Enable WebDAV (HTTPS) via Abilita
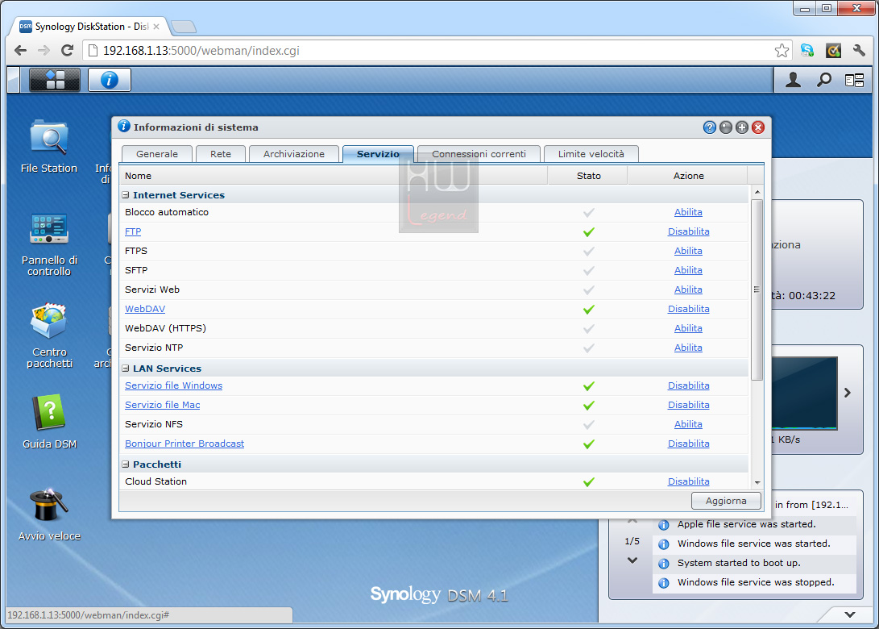This screenshot has height=629, width=879. click(688, 328)
